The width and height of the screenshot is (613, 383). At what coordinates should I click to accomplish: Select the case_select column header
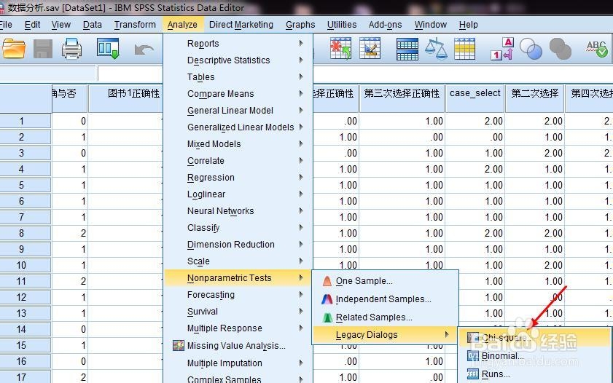[x=475, y=93]
